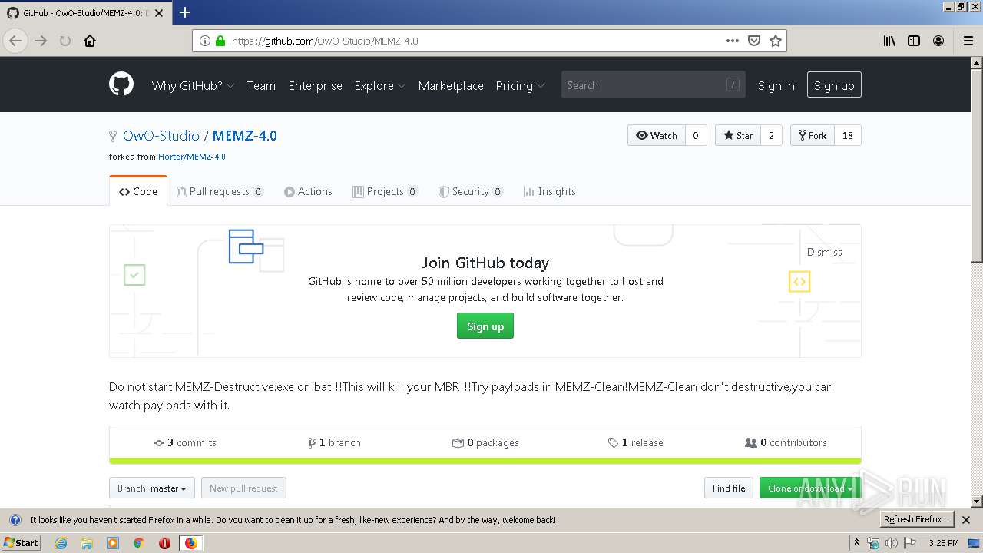983x553 pixels.
Task: Click the browser forward arrow
Action: 41,41
